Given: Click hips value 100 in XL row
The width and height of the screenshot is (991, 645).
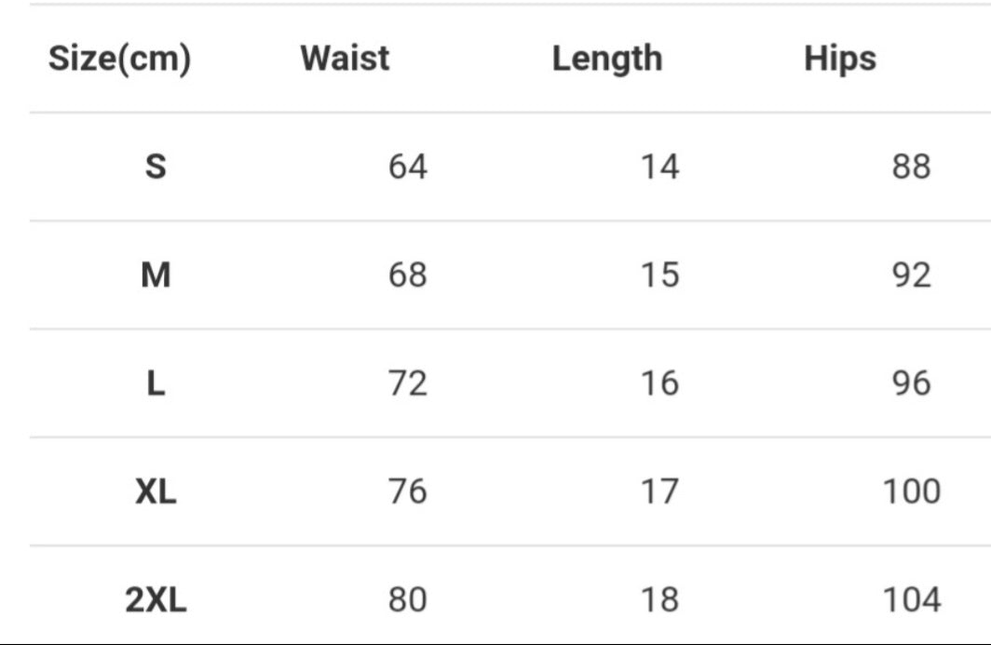Looking at the screenshot, I should [911, 491].
